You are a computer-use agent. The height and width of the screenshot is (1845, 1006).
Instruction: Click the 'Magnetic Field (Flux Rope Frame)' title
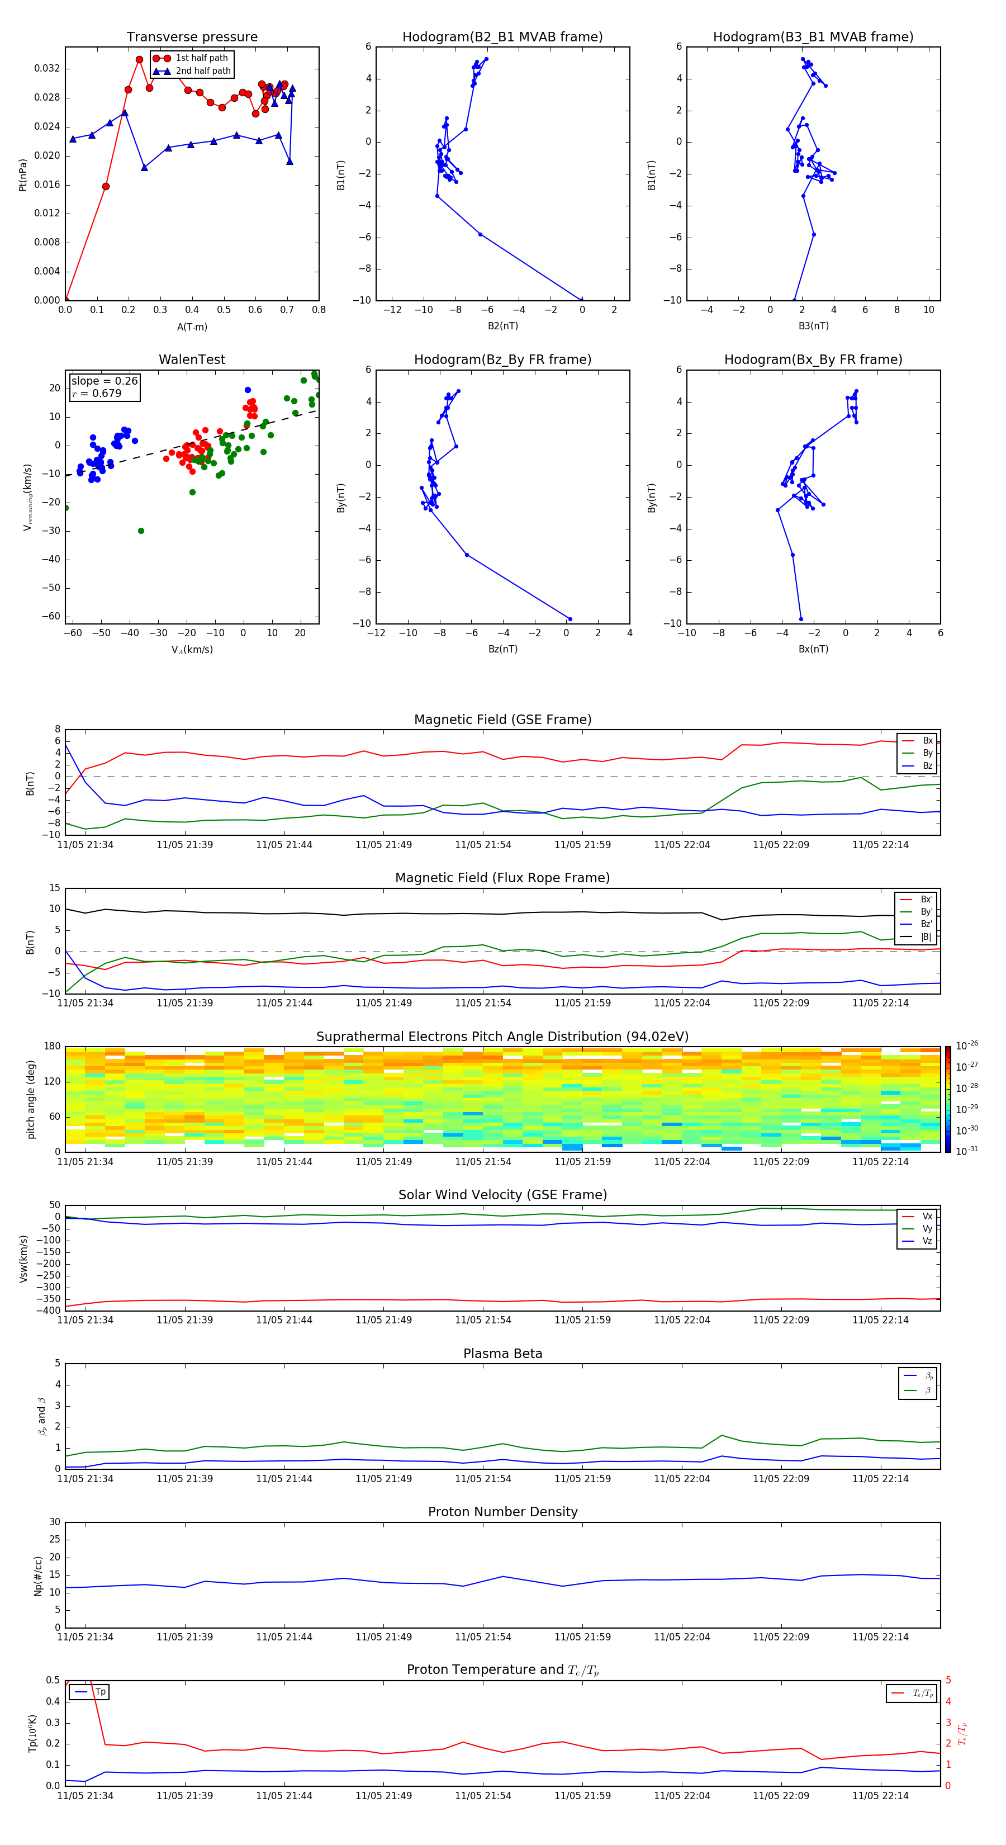point(502,878)
